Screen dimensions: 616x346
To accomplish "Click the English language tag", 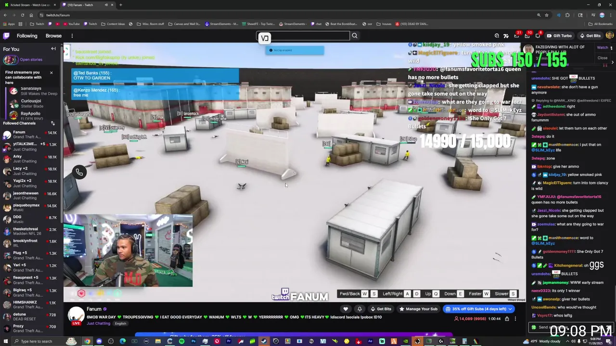I will pyautogui.click(x=120, y=323).
